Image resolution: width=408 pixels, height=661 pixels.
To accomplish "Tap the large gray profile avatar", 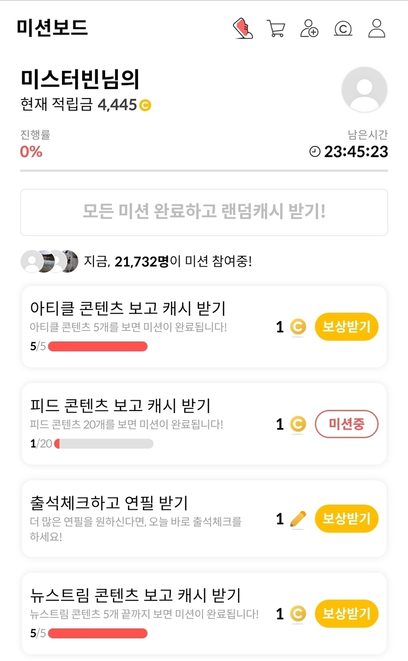I will pos(364,90).
